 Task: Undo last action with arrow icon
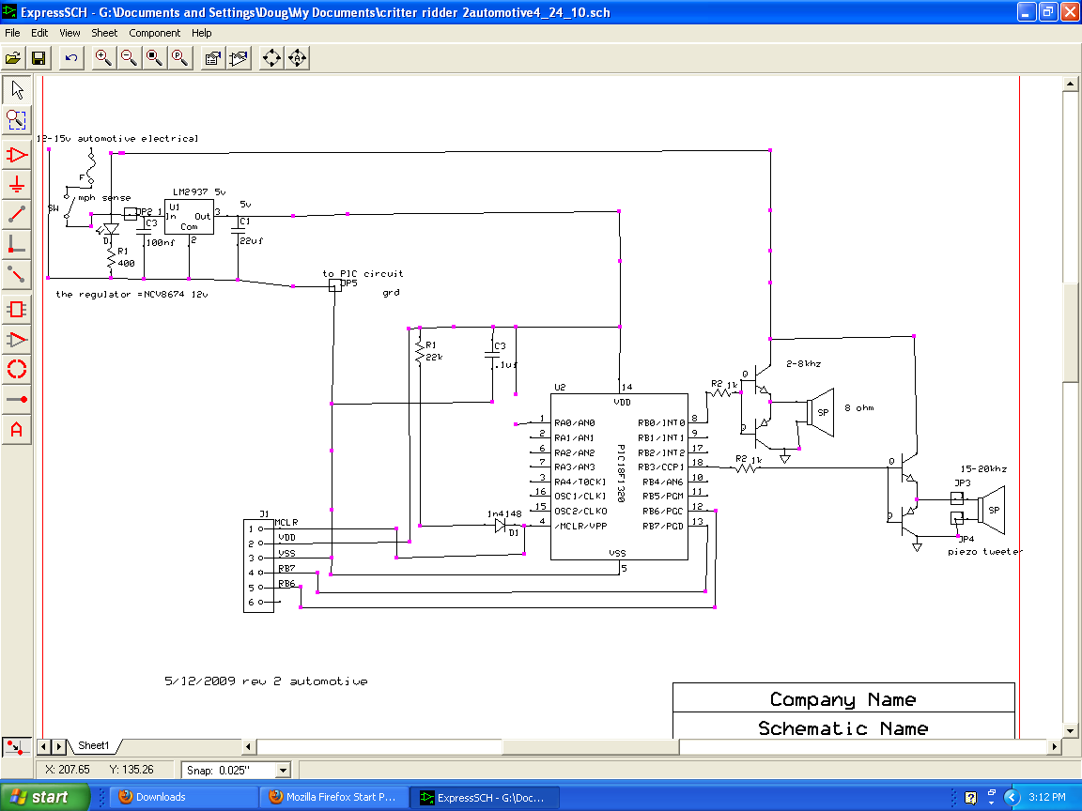71,58
